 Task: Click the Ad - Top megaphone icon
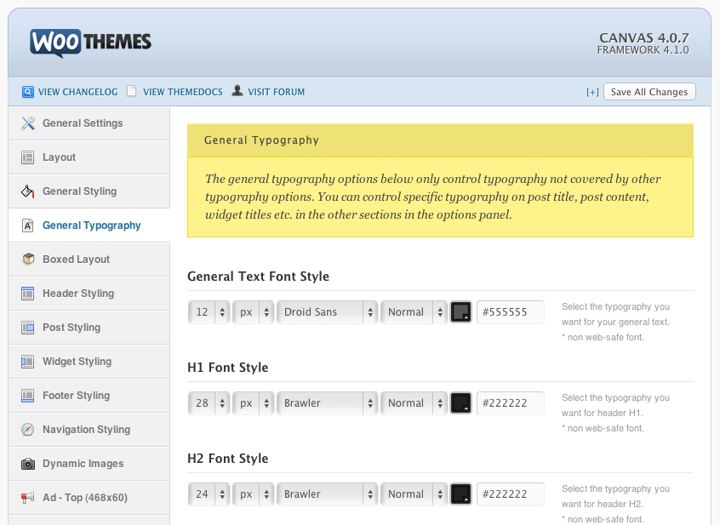(x=27, y=497)
